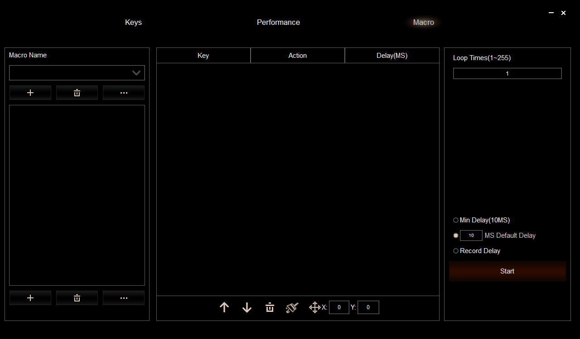Click the Delay(MS) column header
This screenshot has height=339, width=580.
[392, 56]
